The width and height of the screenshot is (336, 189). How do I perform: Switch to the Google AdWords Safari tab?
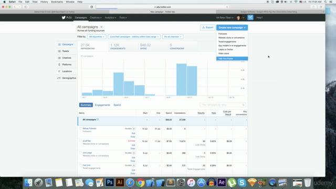pyautogui.click(x=269, y=12)
